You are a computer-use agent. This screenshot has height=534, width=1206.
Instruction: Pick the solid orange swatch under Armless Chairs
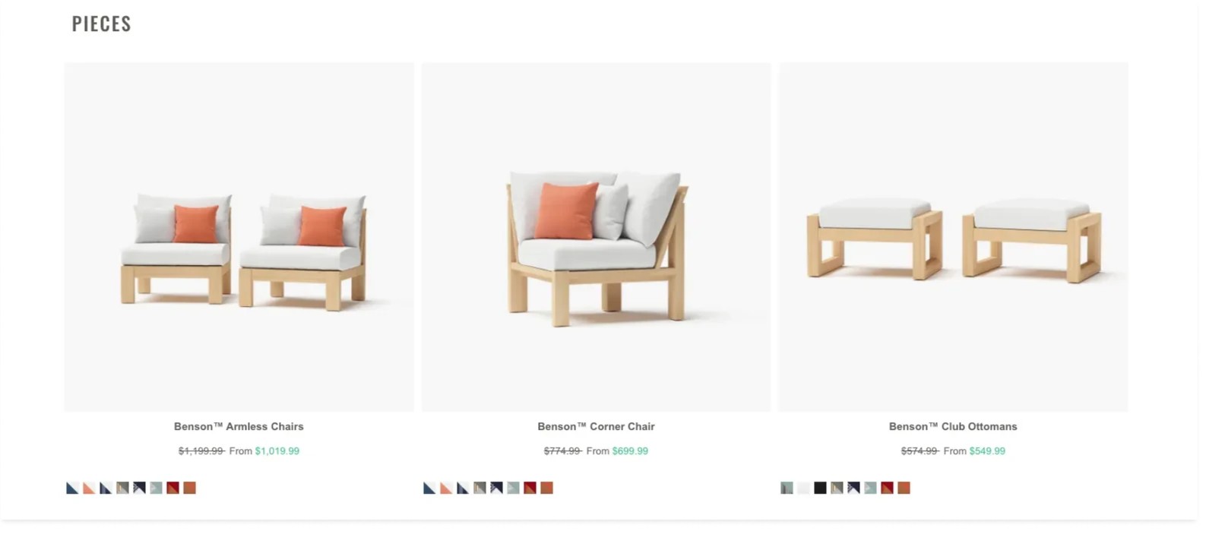coord(189,488)
